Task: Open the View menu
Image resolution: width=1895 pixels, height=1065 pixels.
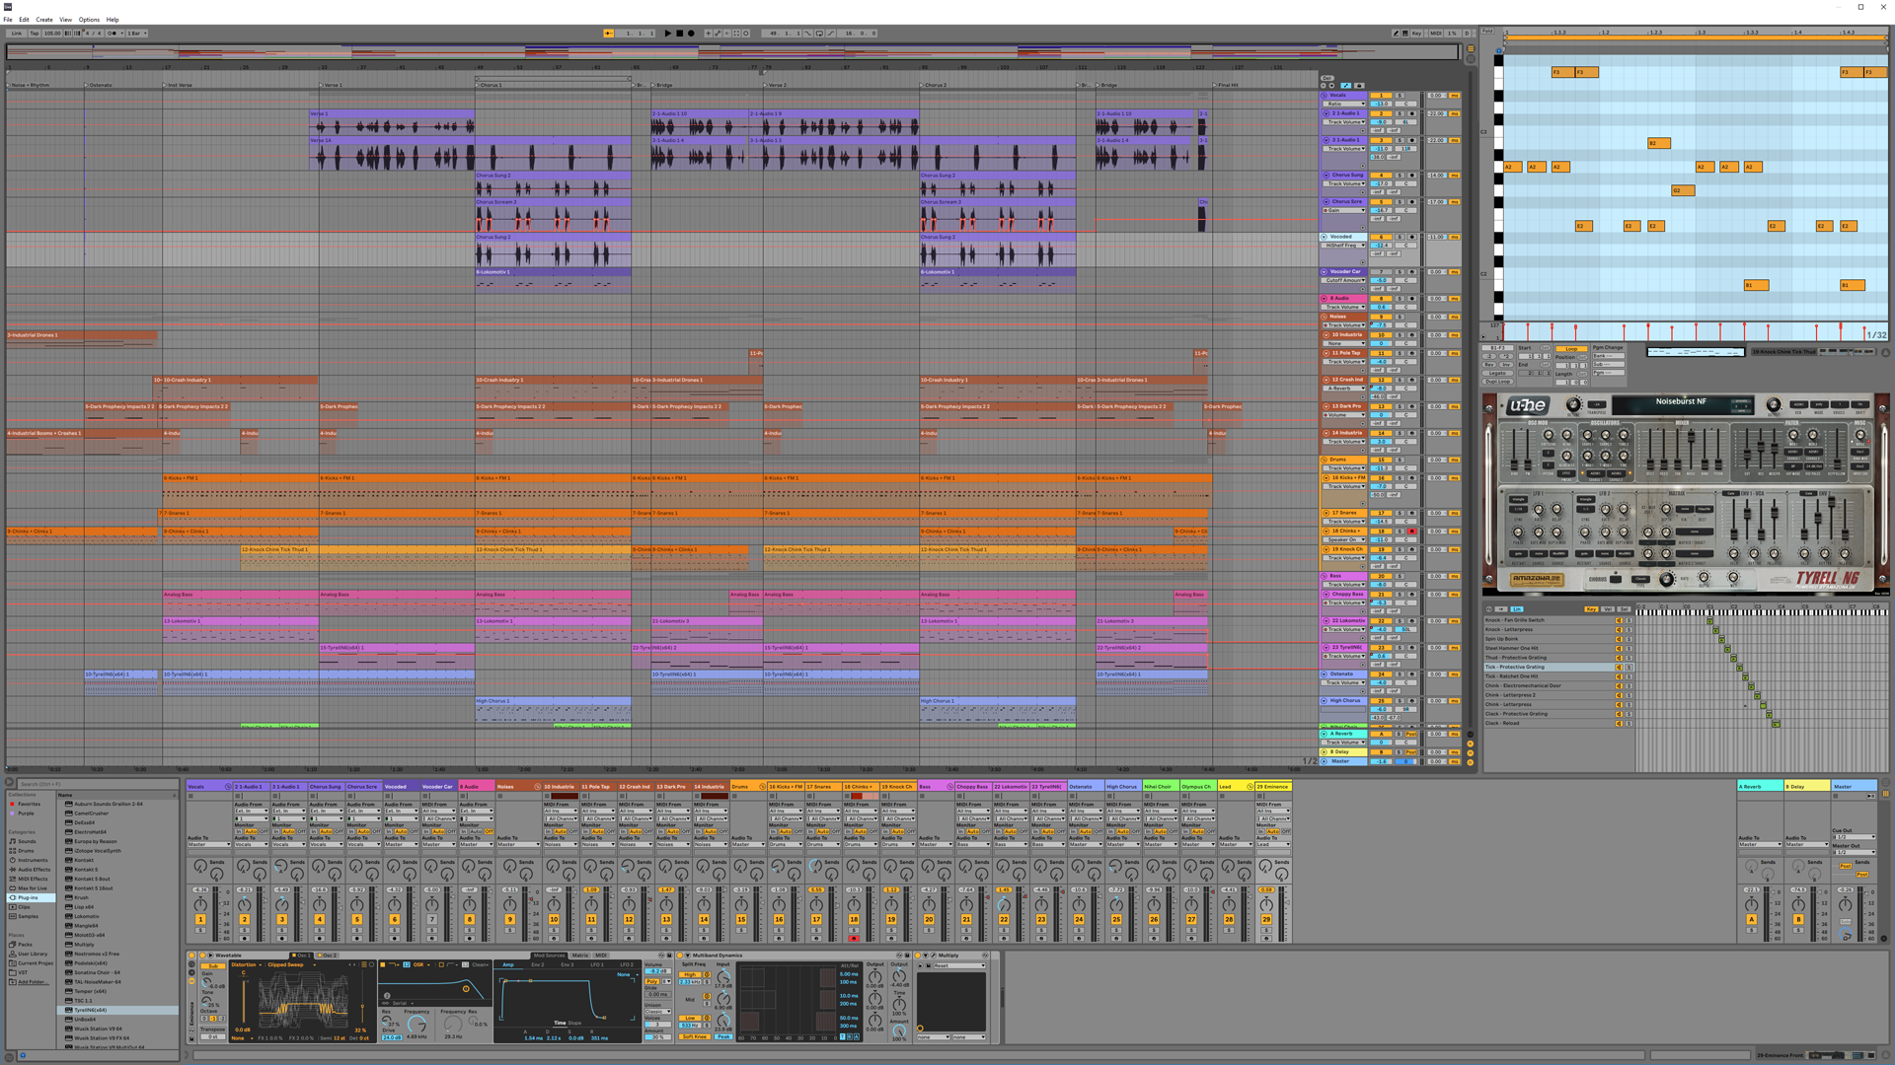Action: 65,19
